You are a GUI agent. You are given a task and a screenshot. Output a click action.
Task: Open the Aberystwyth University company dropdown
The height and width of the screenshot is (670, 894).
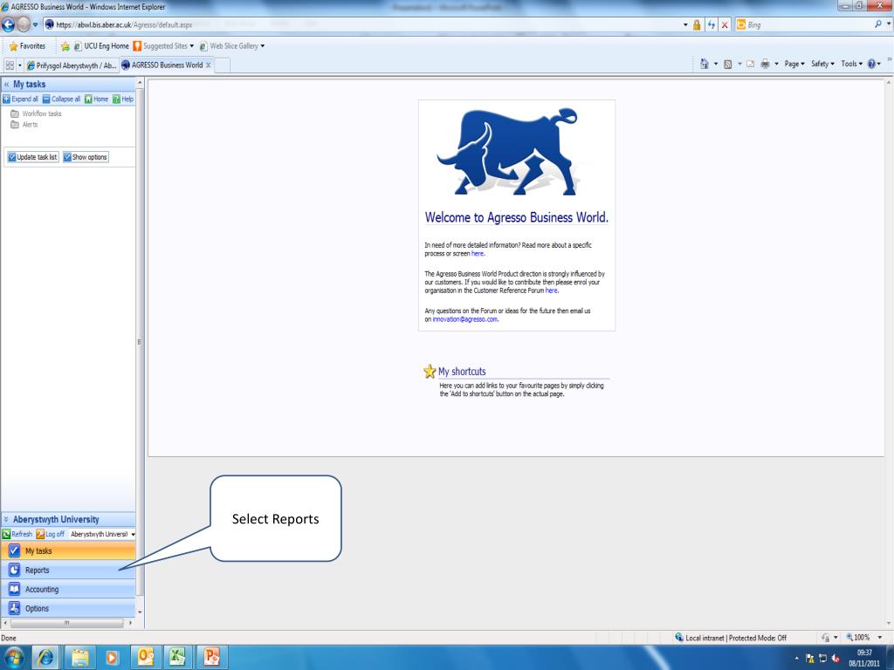[x=102, y=534]
